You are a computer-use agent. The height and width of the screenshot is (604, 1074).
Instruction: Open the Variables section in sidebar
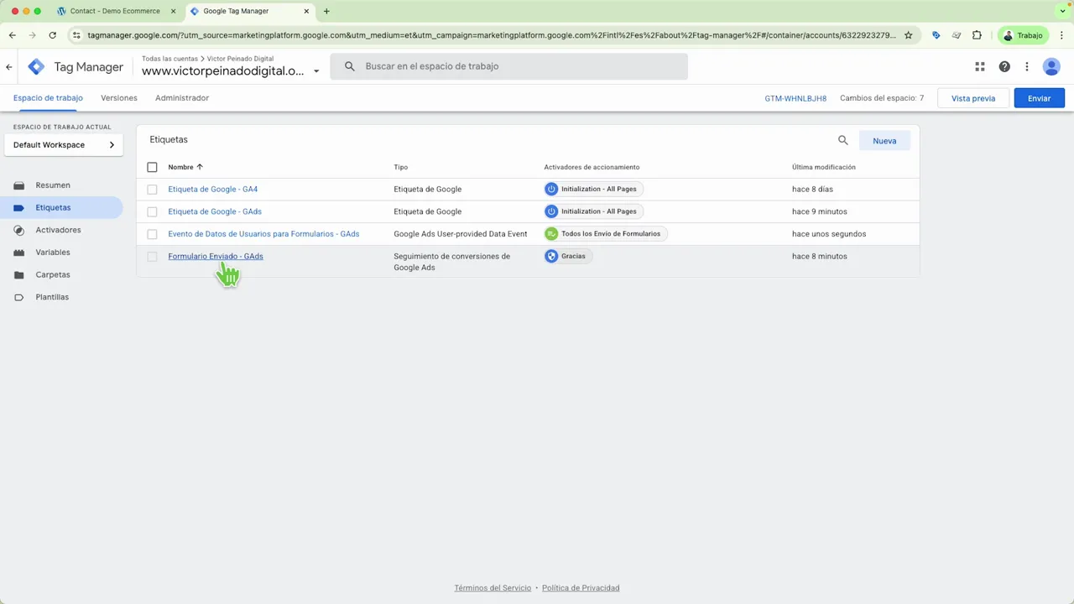click(53, 252)
